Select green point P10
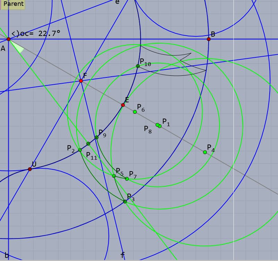 pyautogui.click(x=138, y=66)
